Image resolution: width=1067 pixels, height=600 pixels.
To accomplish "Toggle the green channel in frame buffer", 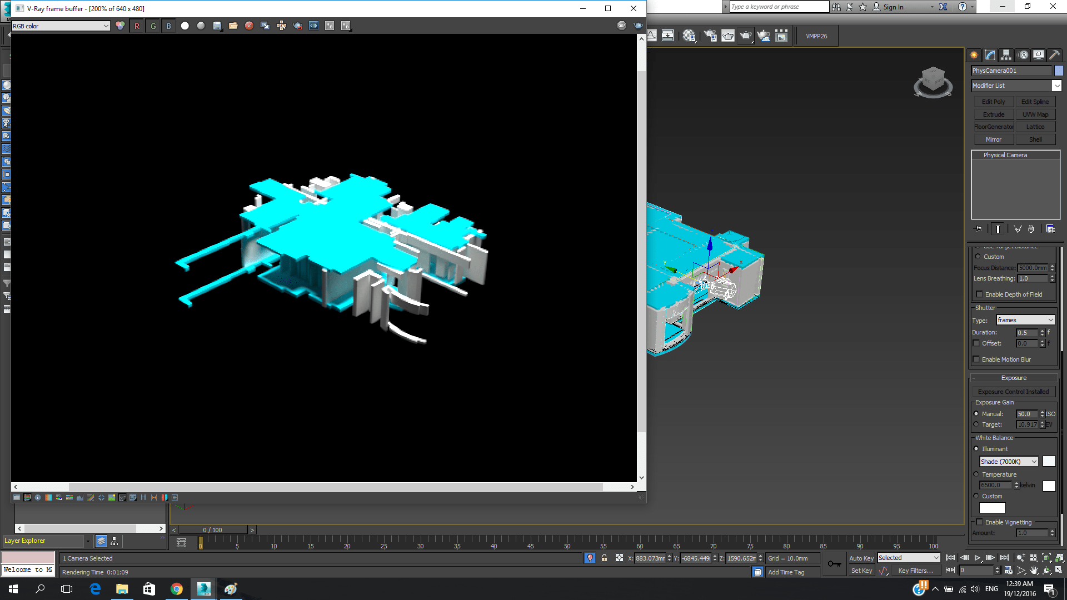I will pyautogui.click(x=153, y=26).
